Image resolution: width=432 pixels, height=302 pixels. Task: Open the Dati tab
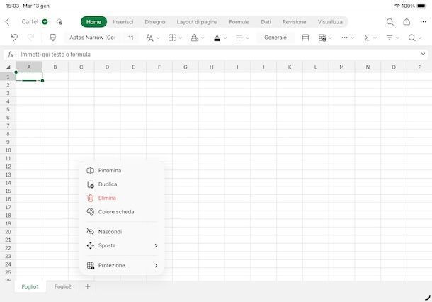266,22
